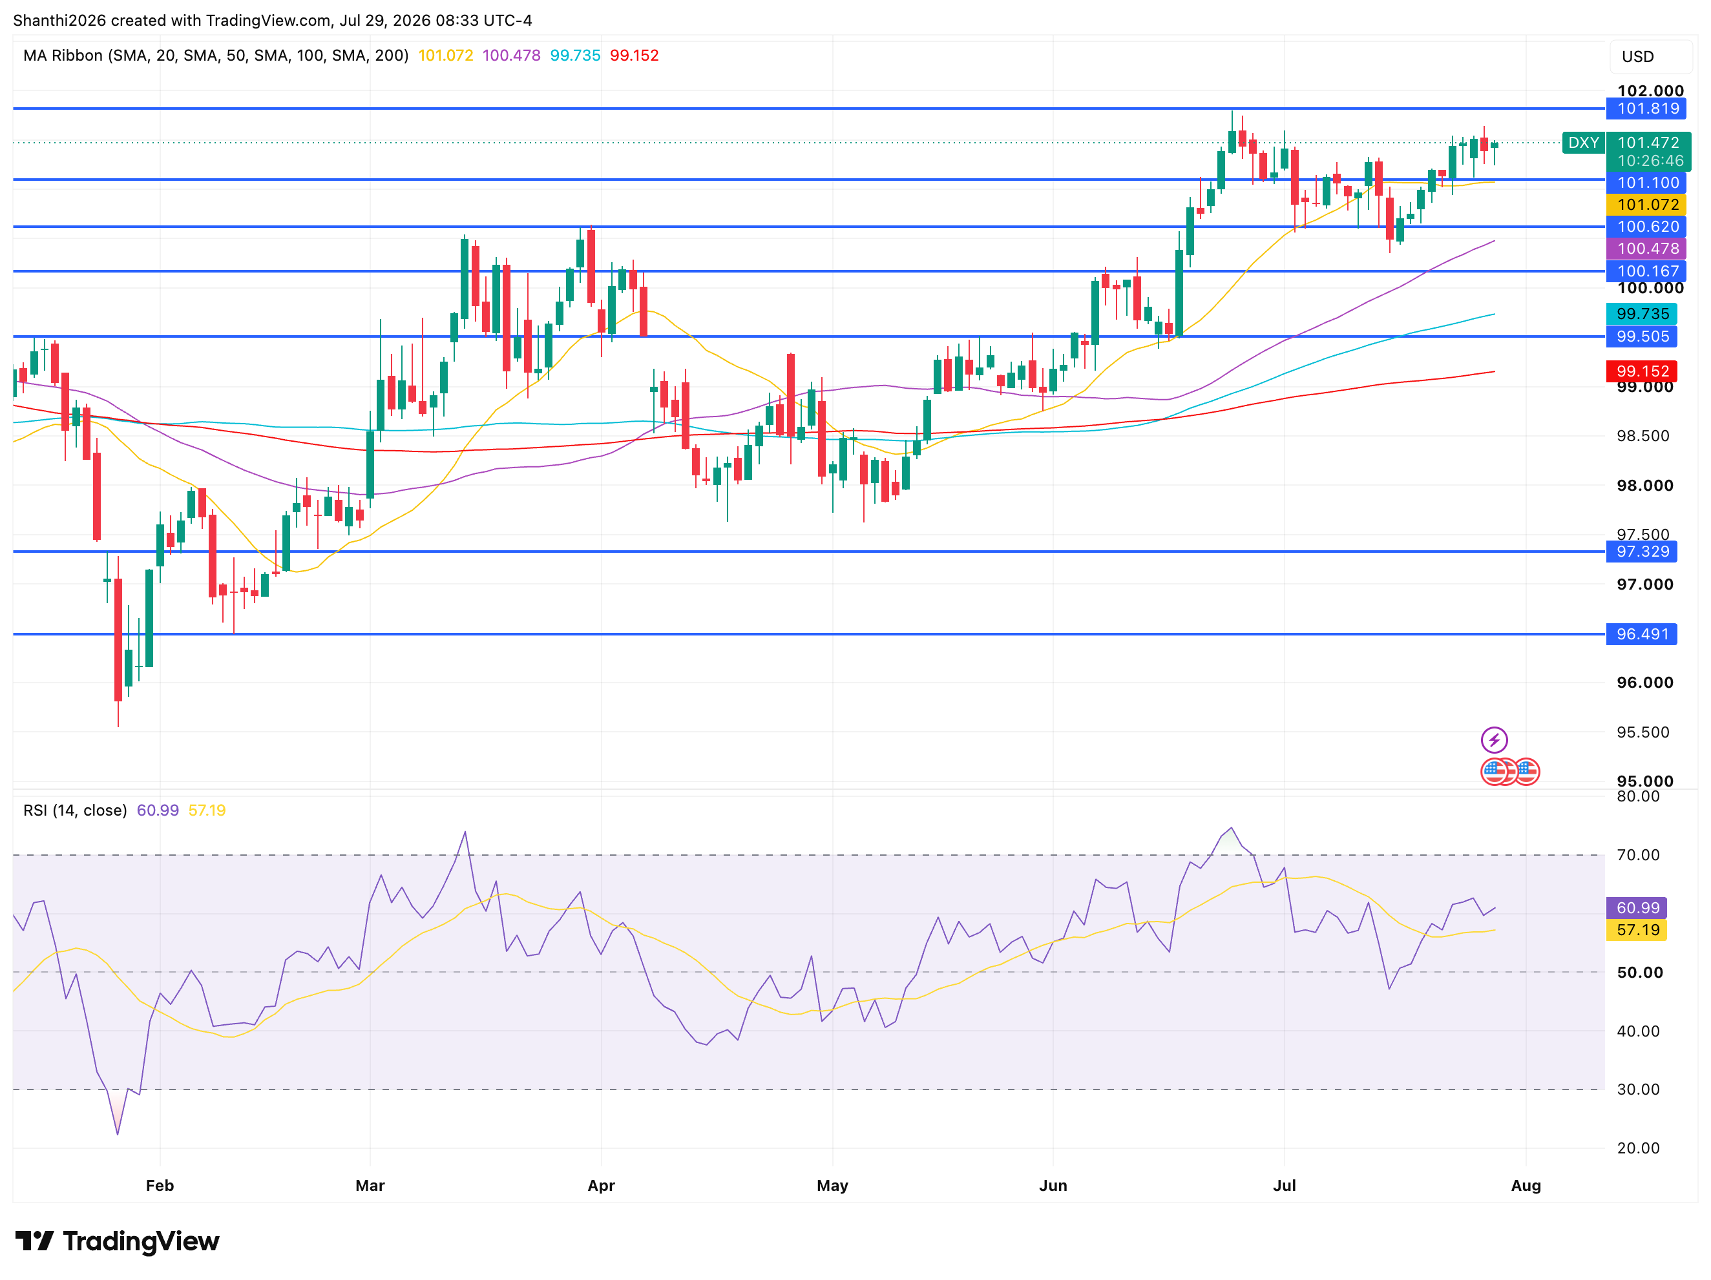This screenshot has height=1280, width=1711.
Task: Click the Jun label on time axis
Action: tap(1053, 1185)
